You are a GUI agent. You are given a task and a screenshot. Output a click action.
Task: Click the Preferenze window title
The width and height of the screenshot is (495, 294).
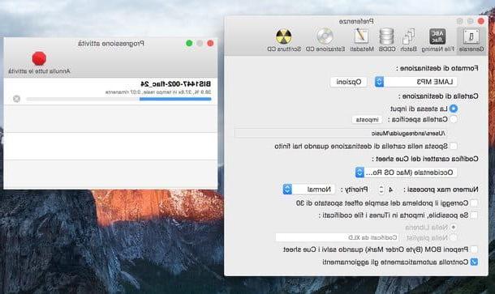tap(356, 21)
